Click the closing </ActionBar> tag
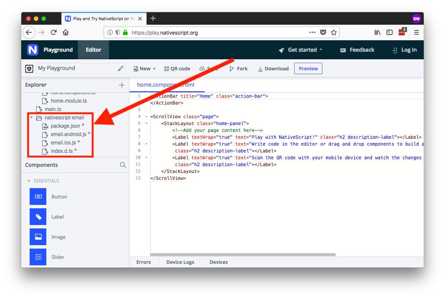The height and width of the screenshot is (298, 445). point(167,103)
